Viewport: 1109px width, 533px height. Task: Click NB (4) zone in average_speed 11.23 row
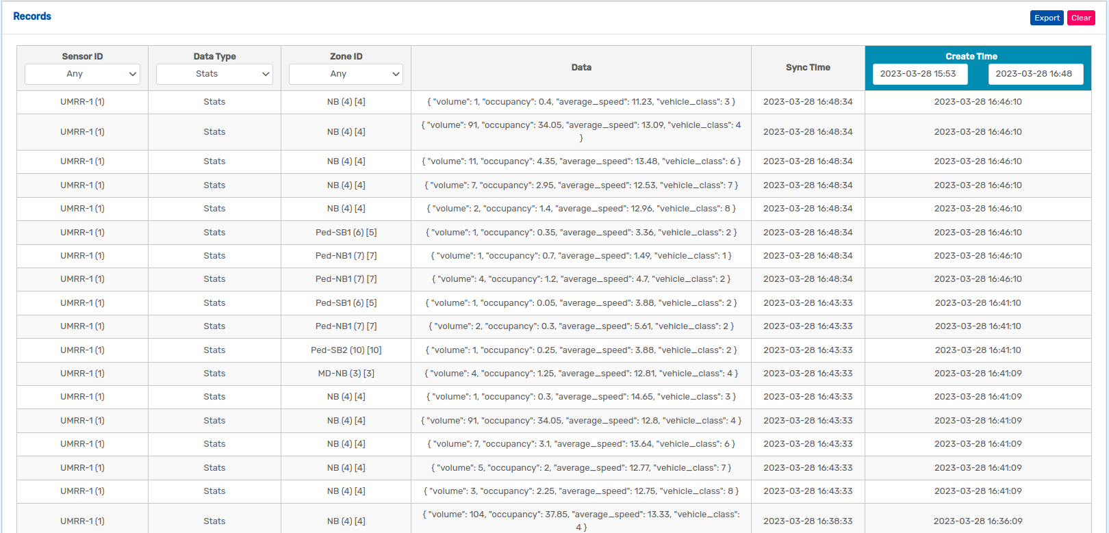346,102
